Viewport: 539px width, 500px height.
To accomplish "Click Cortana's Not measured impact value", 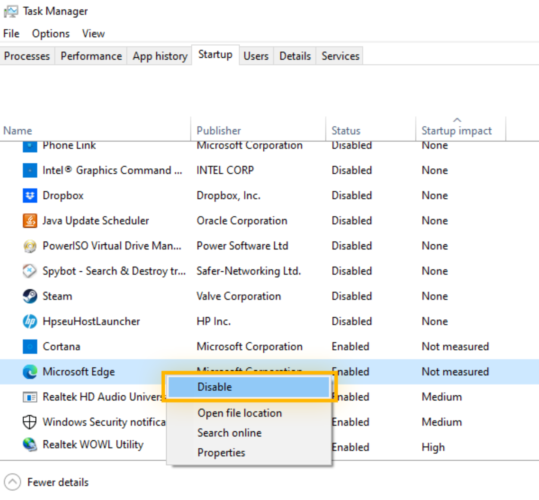I will click(455, 347).
